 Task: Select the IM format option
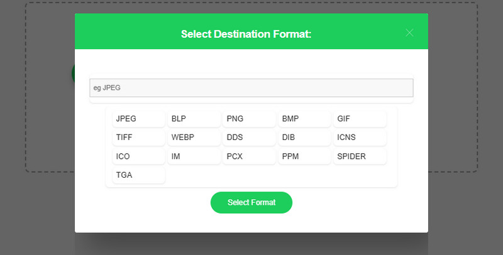194,156
